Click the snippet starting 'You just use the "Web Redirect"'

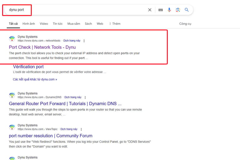click(x=80, y=144)
